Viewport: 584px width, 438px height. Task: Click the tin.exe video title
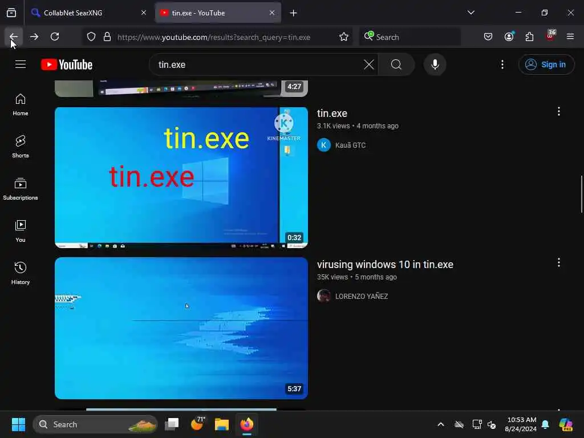click(332, 113)
